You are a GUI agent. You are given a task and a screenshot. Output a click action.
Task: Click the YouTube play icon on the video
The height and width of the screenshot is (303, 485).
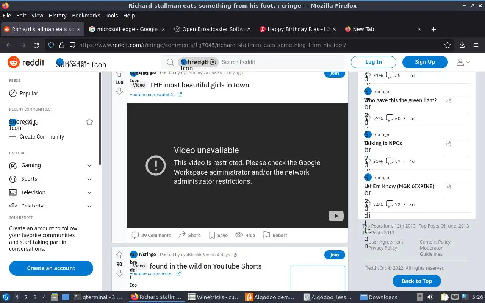(336, 216)
